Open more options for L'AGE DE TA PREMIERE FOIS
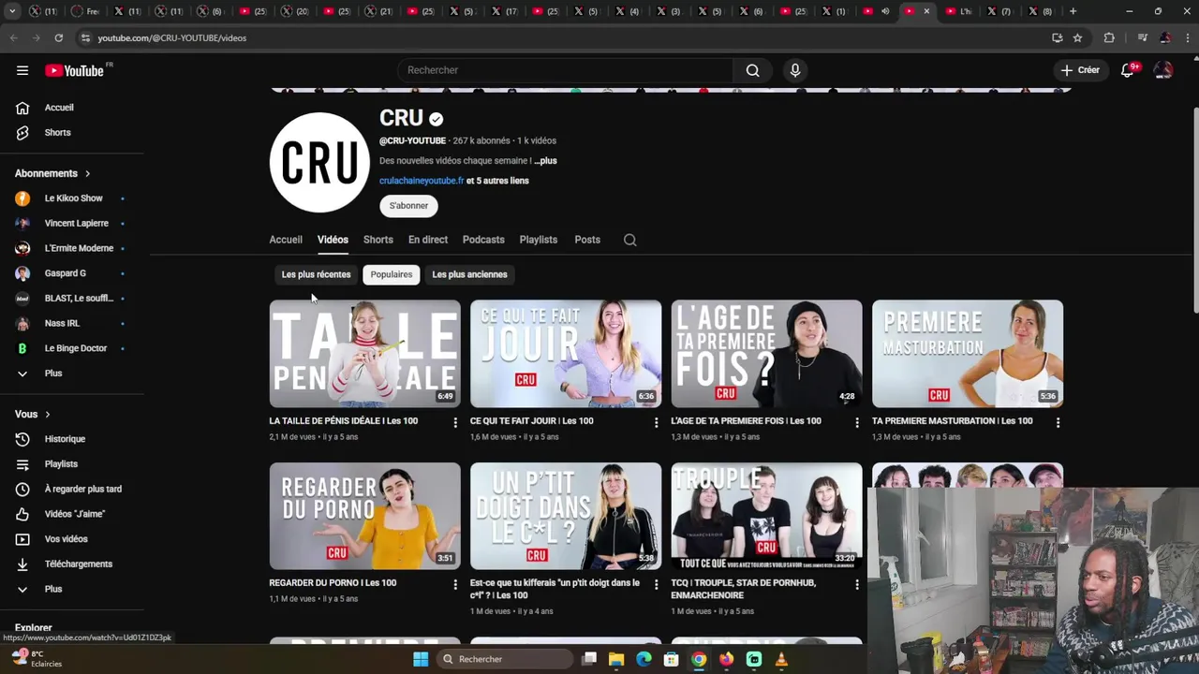 click(x=857, y=423)
